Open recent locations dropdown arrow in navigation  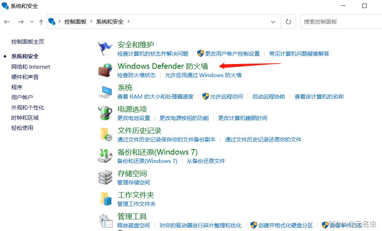coord(32,22)
